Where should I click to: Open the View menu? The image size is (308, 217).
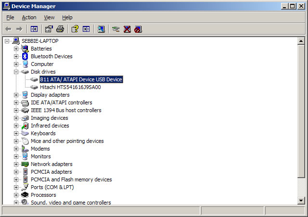[49, 17]
